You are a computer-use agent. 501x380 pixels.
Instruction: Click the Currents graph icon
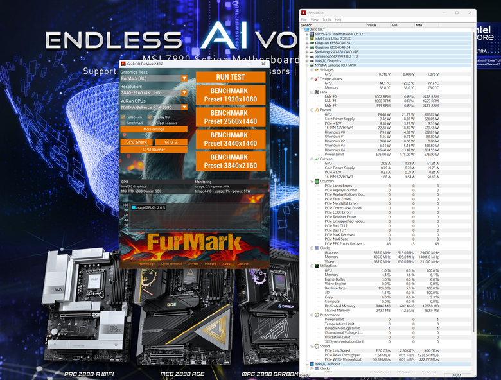[x=317, y=159]
